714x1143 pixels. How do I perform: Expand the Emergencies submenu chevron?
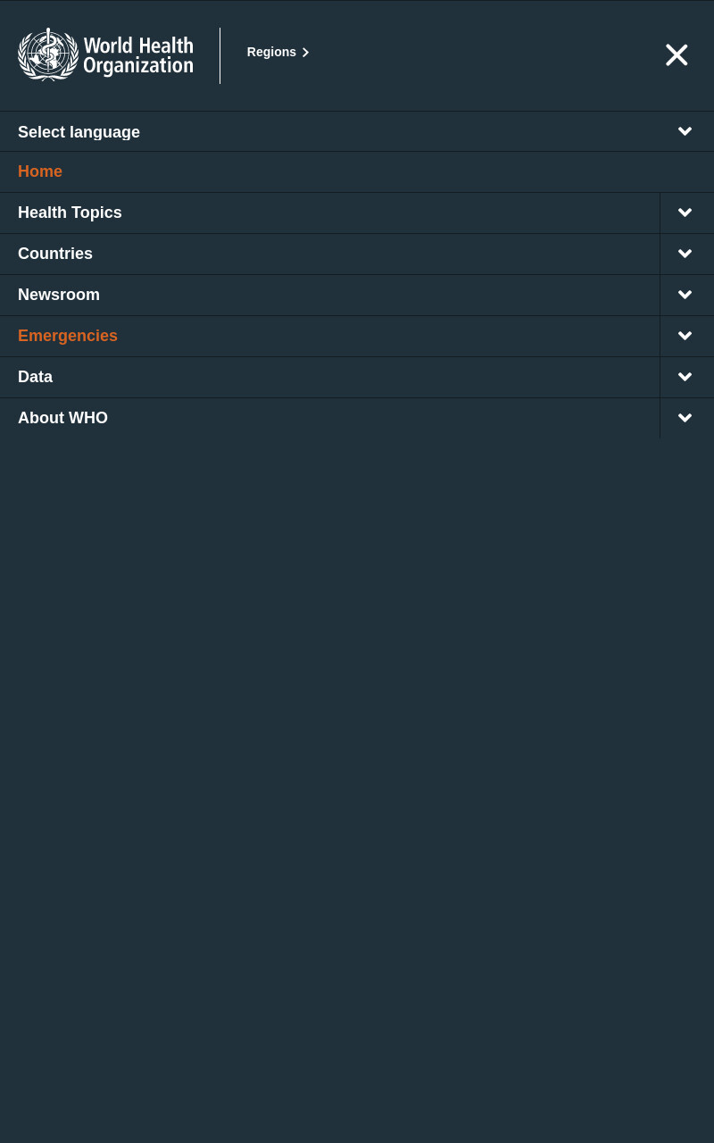[685, 336]
